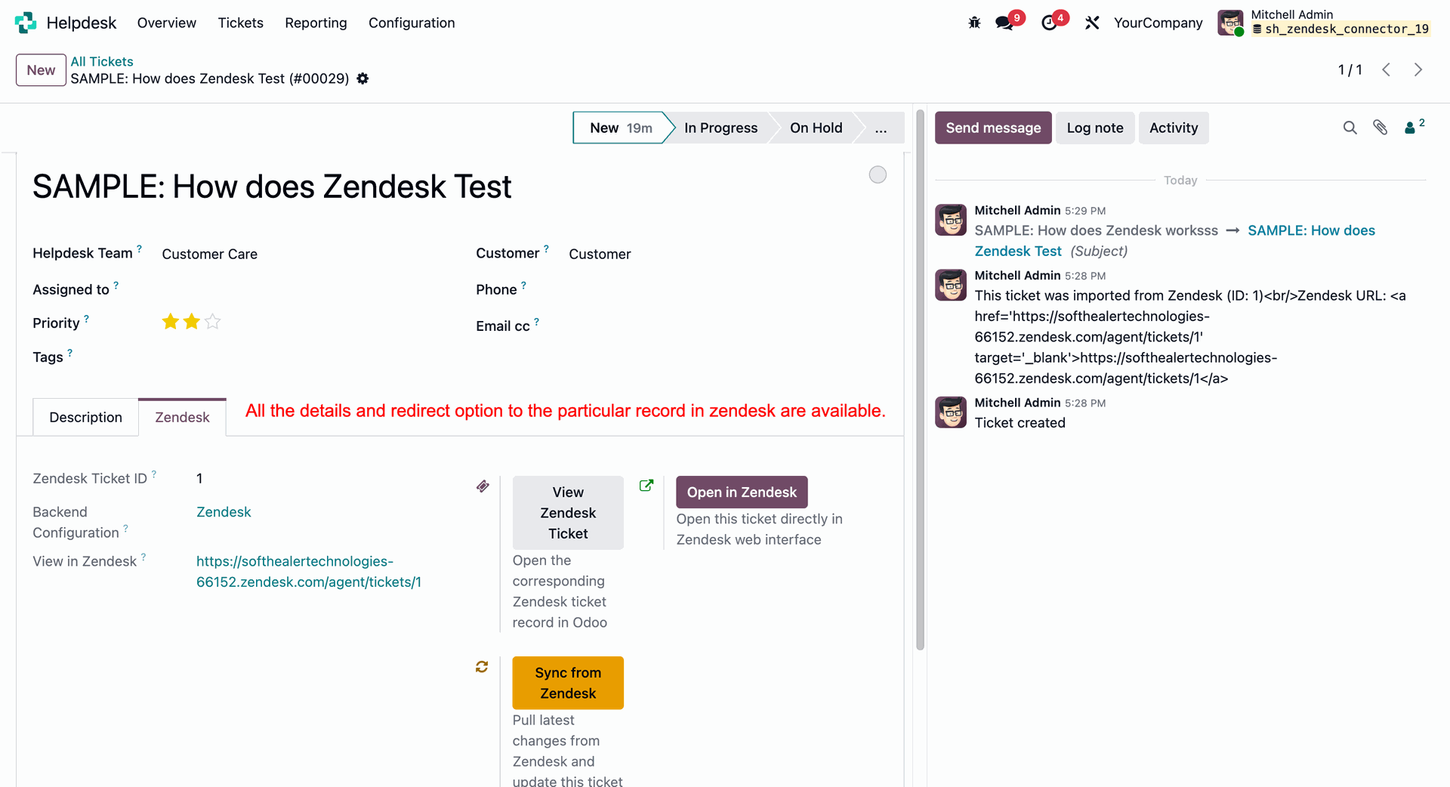The height and width of the screenshot is (787, 1450).
Task: Click avatar on the 5:29 PM message
Action: tap(951, 220)
